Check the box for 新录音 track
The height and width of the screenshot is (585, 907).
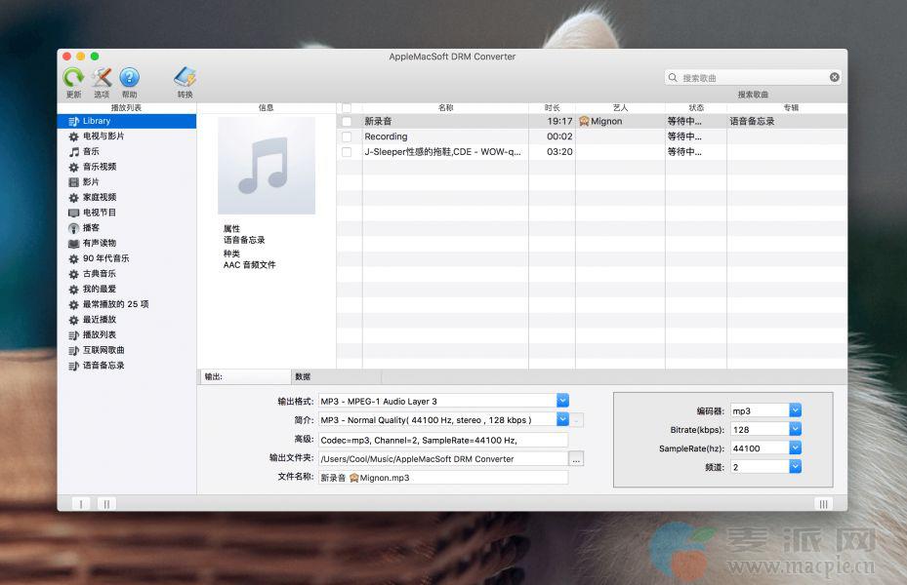347,122
